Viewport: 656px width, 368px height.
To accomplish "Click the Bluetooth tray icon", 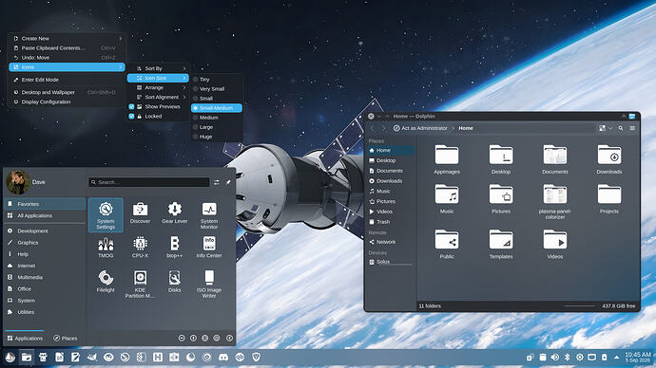I will pyautogui.click(x=568, y=358).
